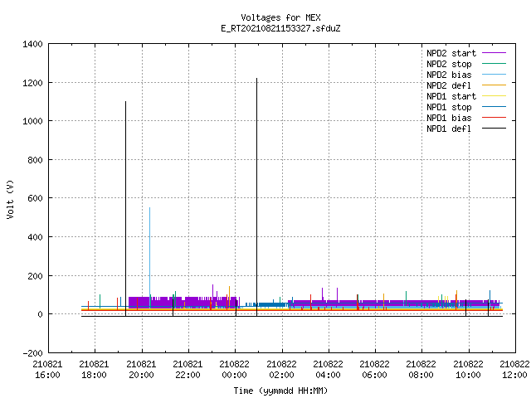531x398 pixels.
Task: Click the 'NPD1 stop' legend label
Action: pyautogui.click(x=449, y=107)
